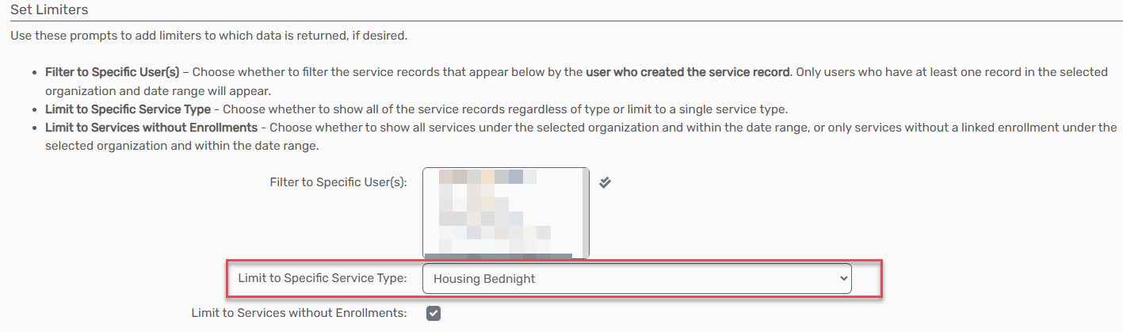The width and height of the screenshot is (1123, 332).
Task: Click the vertical scrollbar of the user list
Action: 585,211
